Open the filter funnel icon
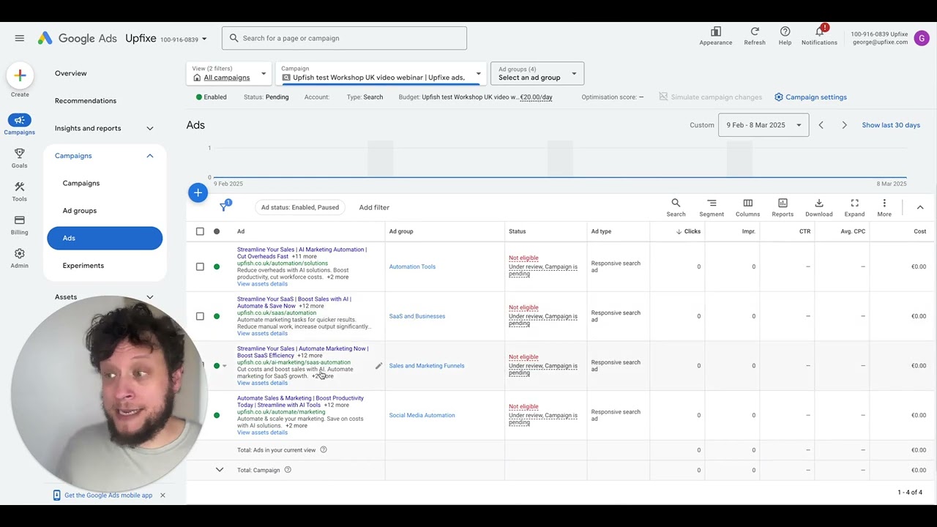The width and height of the screenshot is (937, 527). pyautogui.click(x=224, y=207)
